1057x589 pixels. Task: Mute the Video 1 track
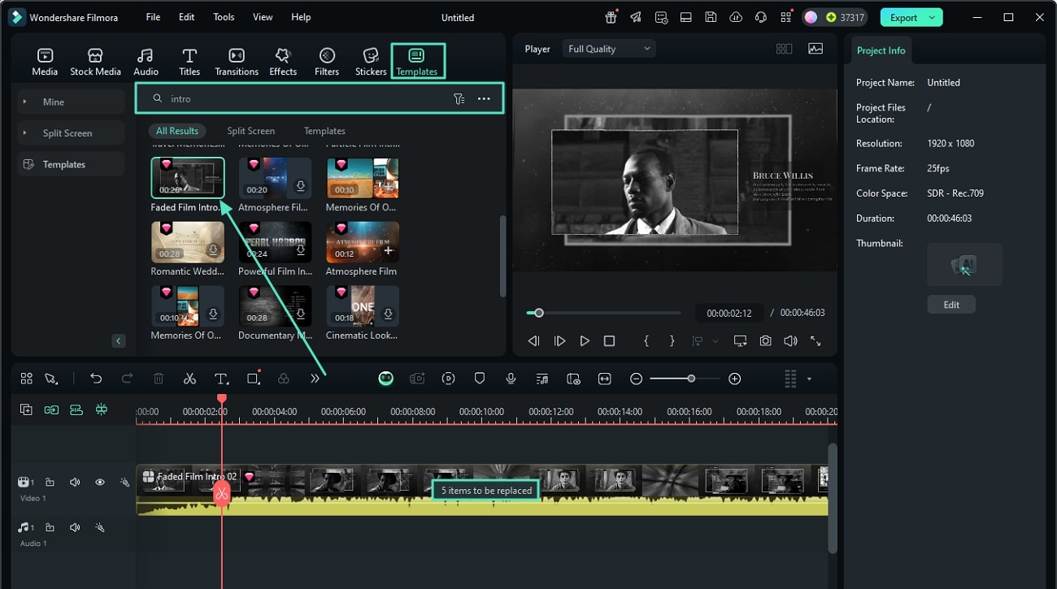point(75,483)
